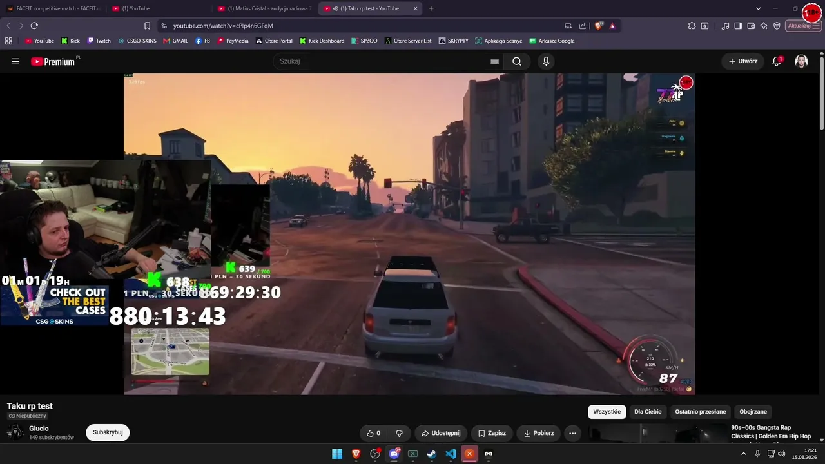
Task: Open Visual Studio Code from taskbar
Action: (x=451, y=454)
